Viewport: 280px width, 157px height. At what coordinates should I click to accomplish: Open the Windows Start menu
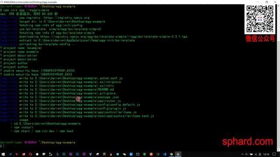[x=3, y=154]
